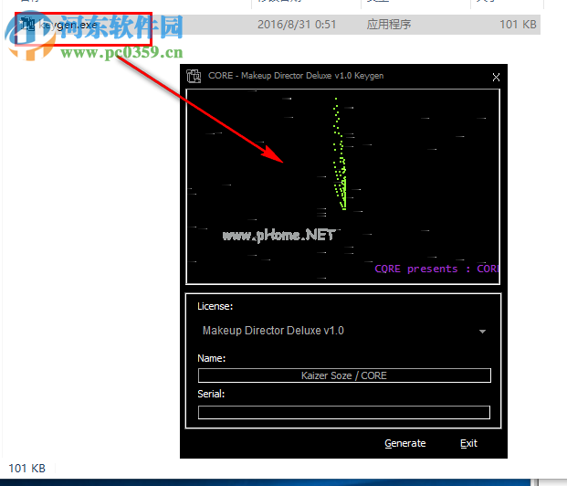The height and width of the screenshot is (486, 567).
Task: Click the Name field with Kaizer Soze
Action: coord(344,375)
